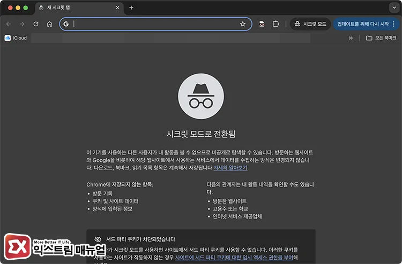
Task: Reload the current page
Action: (x=36, y=24)
